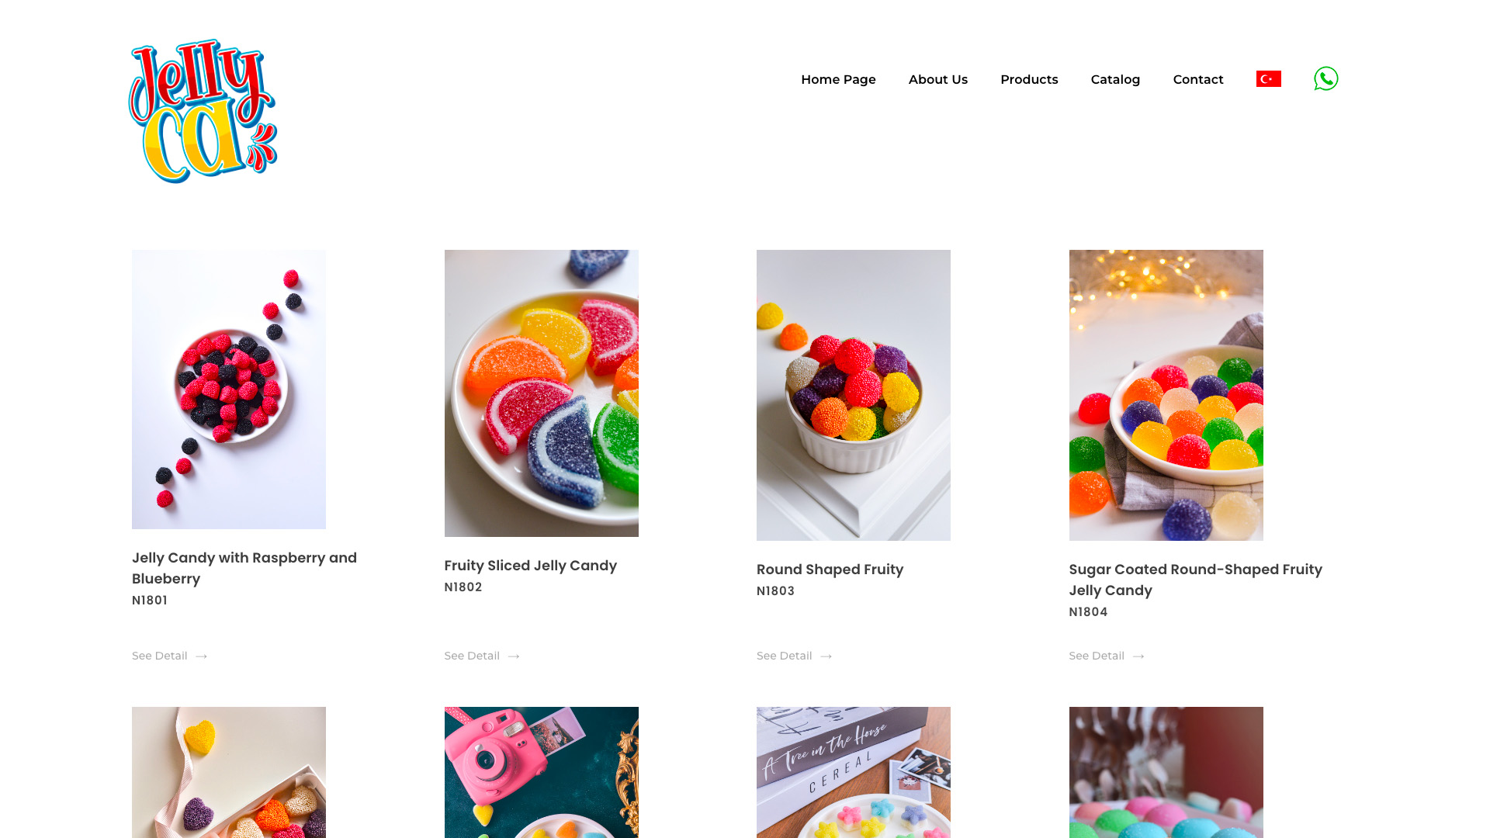Open Fruity Sliced Jelly Candy title link

click(530, 566)
